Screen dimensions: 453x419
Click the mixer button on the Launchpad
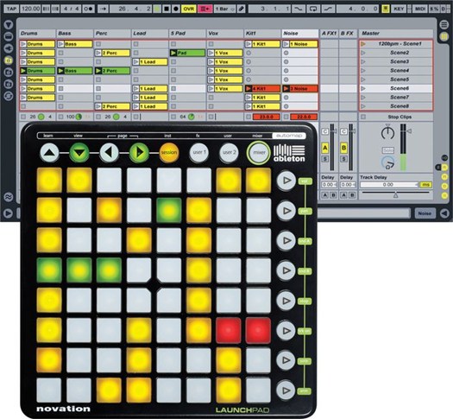tap(259, 152)
